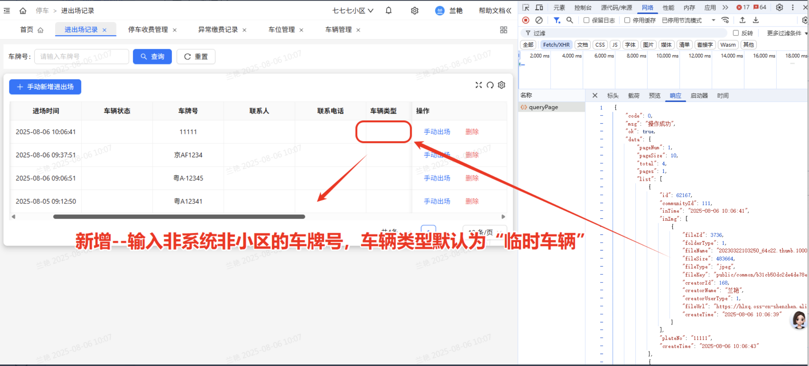Switch to the 停车收费管理 tab

[x=148, y=29]
